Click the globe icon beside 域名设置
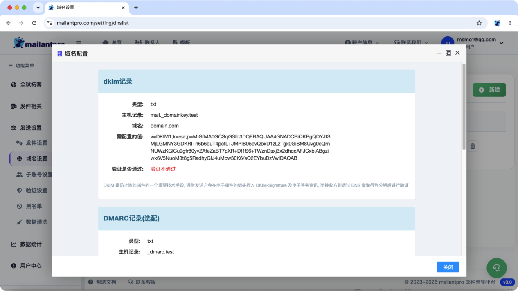Image resolution: width=518 pixels, height=291 pixels. [19, 159]
